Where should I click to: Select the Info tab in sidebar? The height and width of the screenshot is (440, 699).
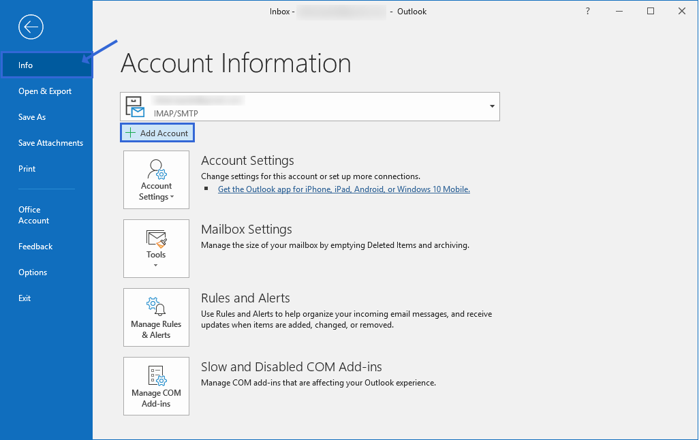(26, 65)
